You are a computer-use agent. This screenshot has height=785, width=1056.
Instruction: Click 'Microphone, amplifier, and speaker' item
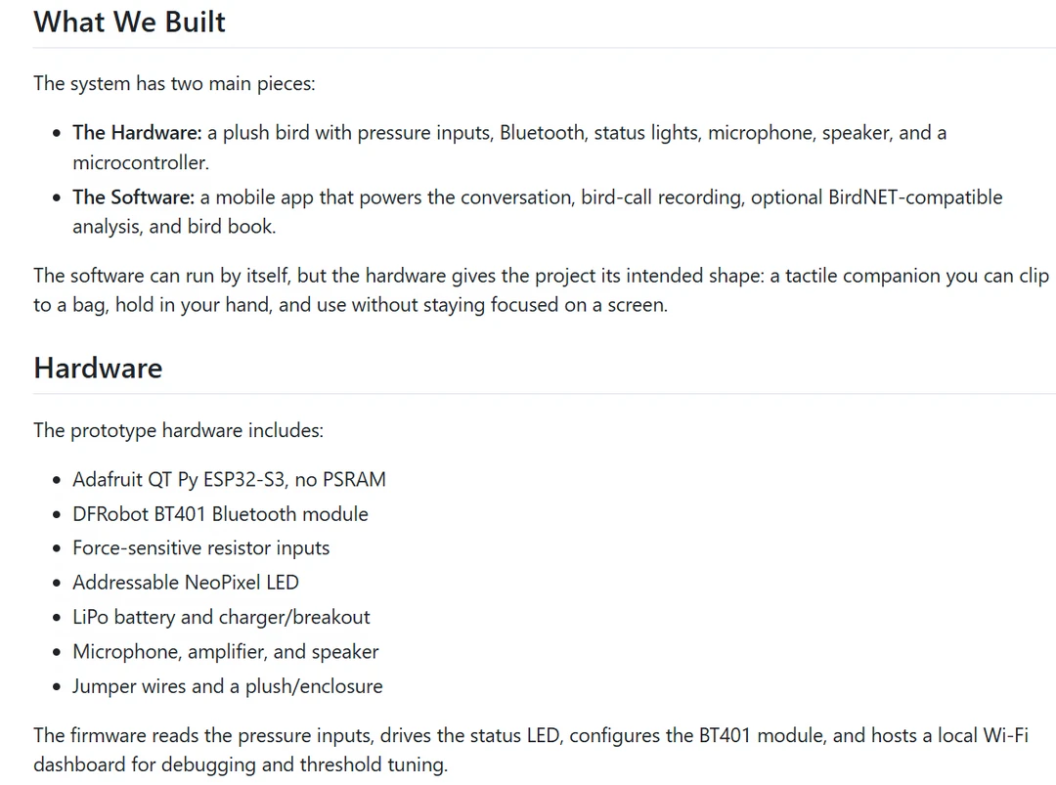[226, 652]
